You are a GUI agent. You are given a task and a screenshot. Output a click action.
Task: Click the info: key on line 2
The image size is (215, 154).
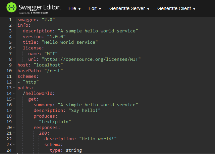(x=24, y=25)
